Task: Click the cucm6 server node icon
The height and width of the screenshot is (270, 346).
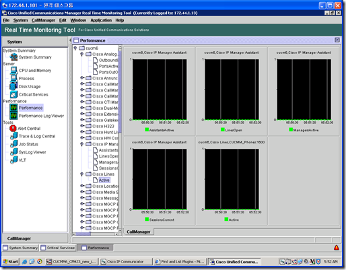Action: click(x=82, y=48)
